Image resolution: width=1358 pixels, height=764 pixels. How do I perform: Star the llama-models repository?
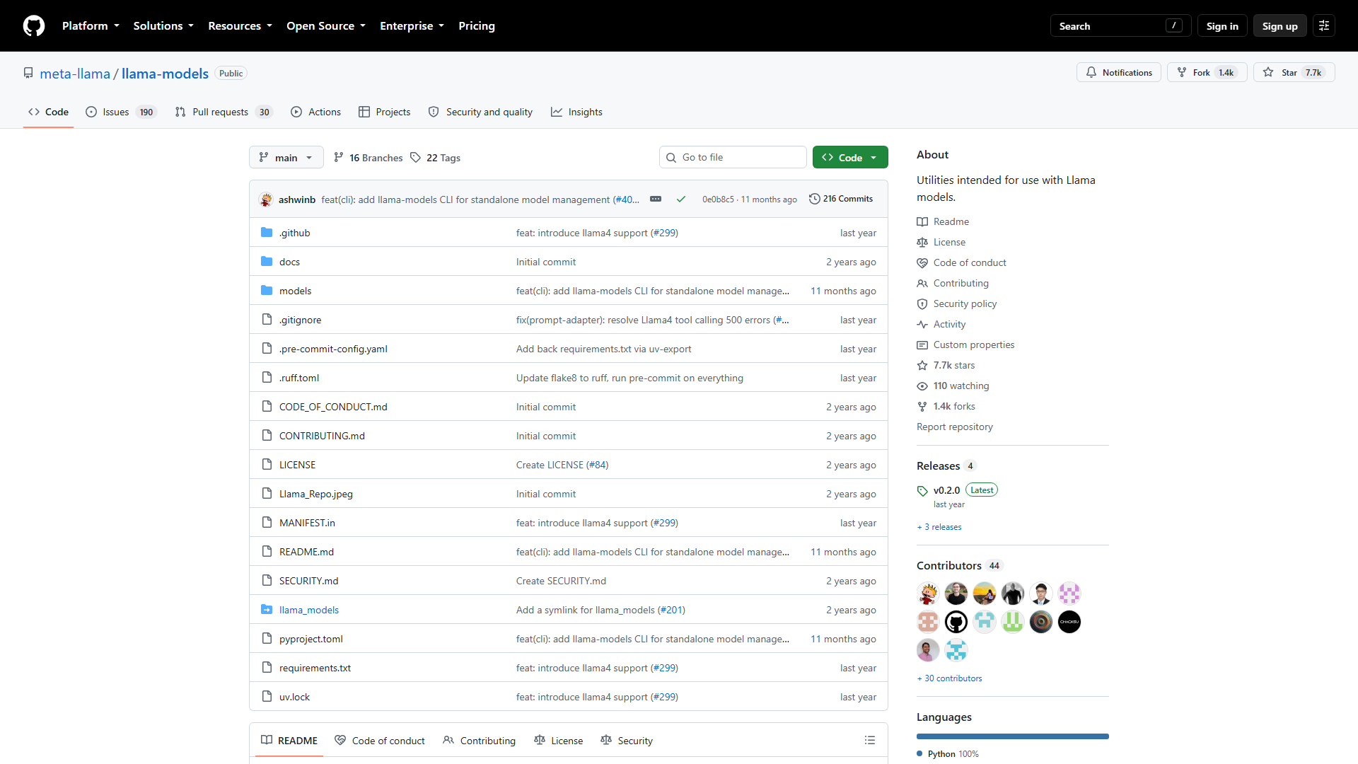tap(1294, 73)
